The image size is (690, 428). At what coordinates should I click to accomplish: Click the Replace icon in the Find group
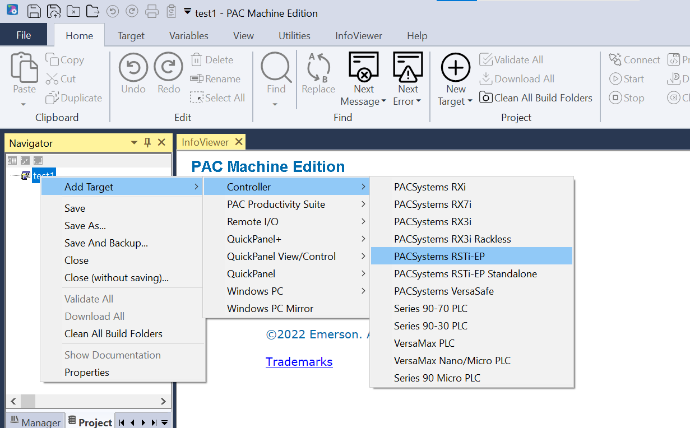pyautogui.click(x=318, y=67)
